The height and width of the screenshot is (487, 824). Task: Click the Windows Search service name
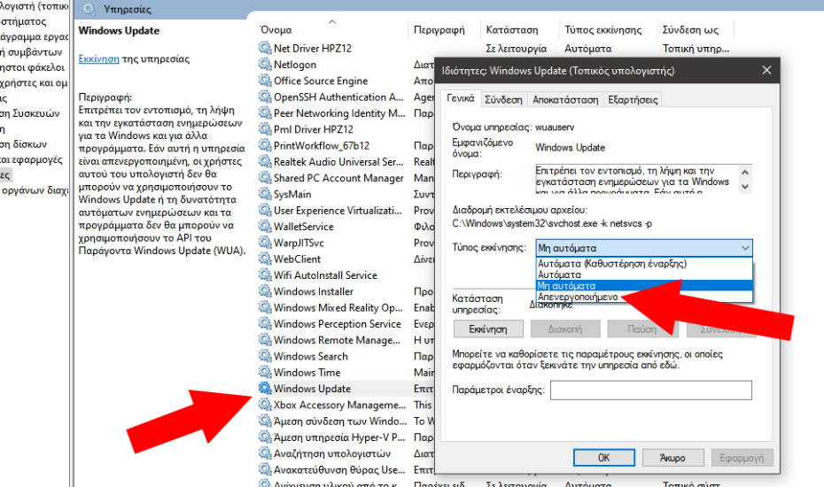311,356
